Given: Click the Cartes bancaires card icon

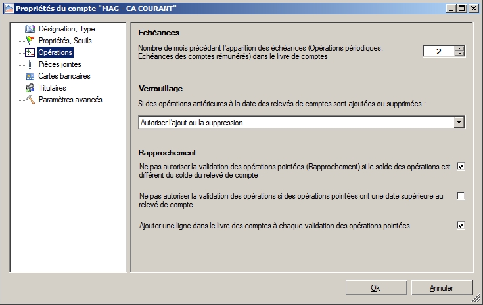Looking at the screenshot, I should (30, 76).
